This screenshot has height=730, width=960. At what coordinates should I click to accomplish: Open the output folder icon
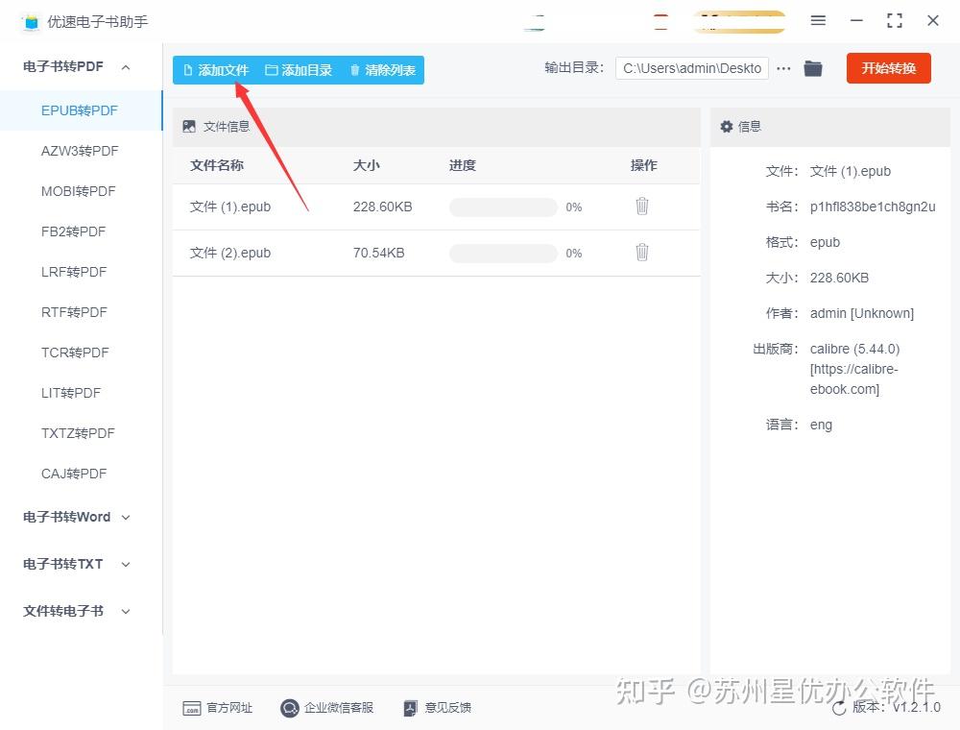pyautogui.click(x=812, y=68)
